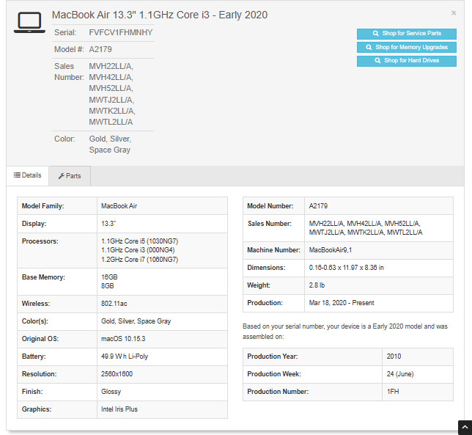Click Finish value Glossy

click(111, 392)
